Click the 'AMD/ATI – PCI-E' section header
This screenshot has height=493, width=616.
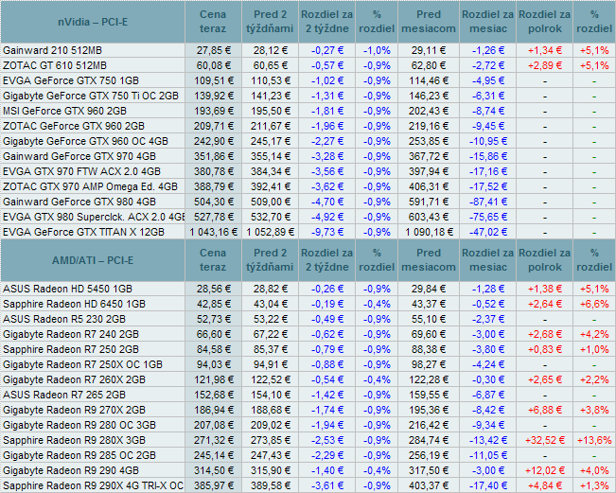[x=93, y=260]
